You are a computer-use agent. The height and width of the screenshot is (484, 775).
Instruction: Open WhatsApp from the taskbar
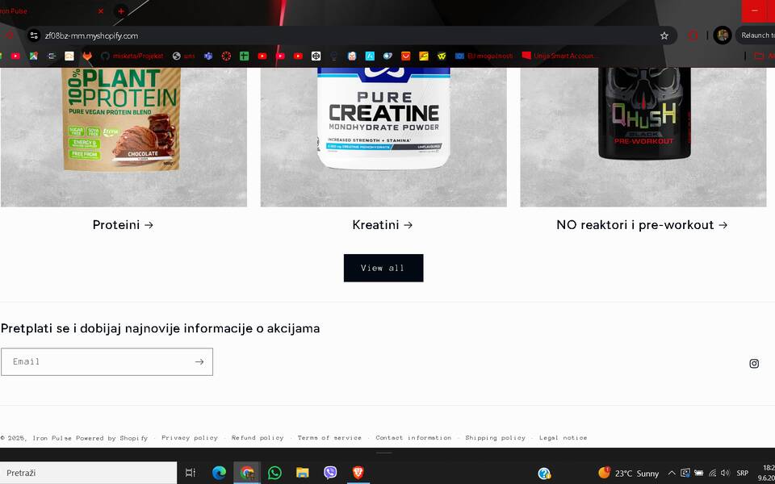(274, 474)
